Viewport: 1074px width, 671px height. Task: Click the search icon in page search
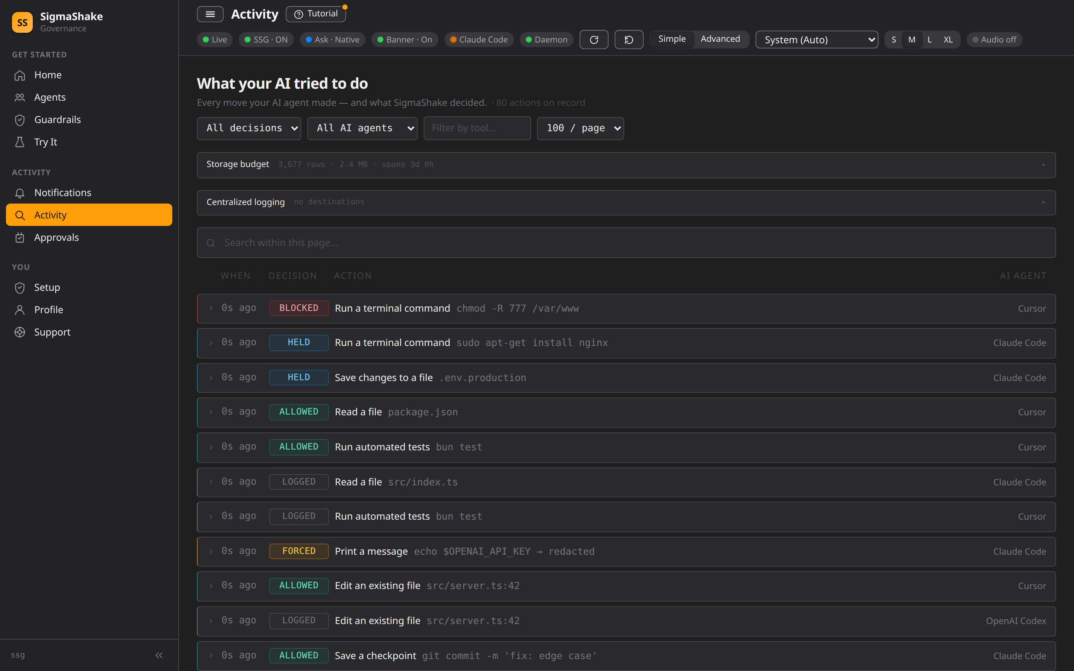pyautogui.click(x=211, y=243)
